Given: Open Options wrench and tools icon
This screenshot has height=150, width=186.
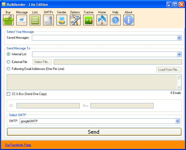Looking at the screenshot, I should point(75,20).
